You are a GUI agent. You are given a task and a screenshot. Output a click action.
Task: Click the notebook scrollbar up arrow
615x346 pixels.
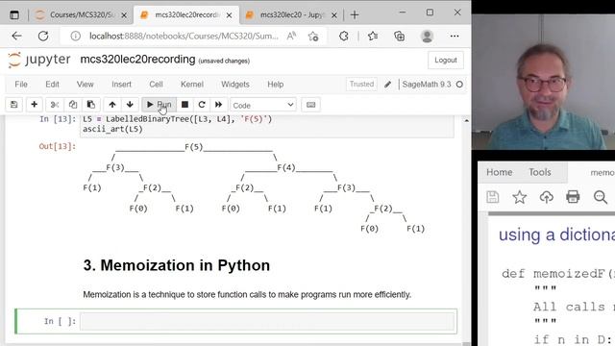(466, 120)
